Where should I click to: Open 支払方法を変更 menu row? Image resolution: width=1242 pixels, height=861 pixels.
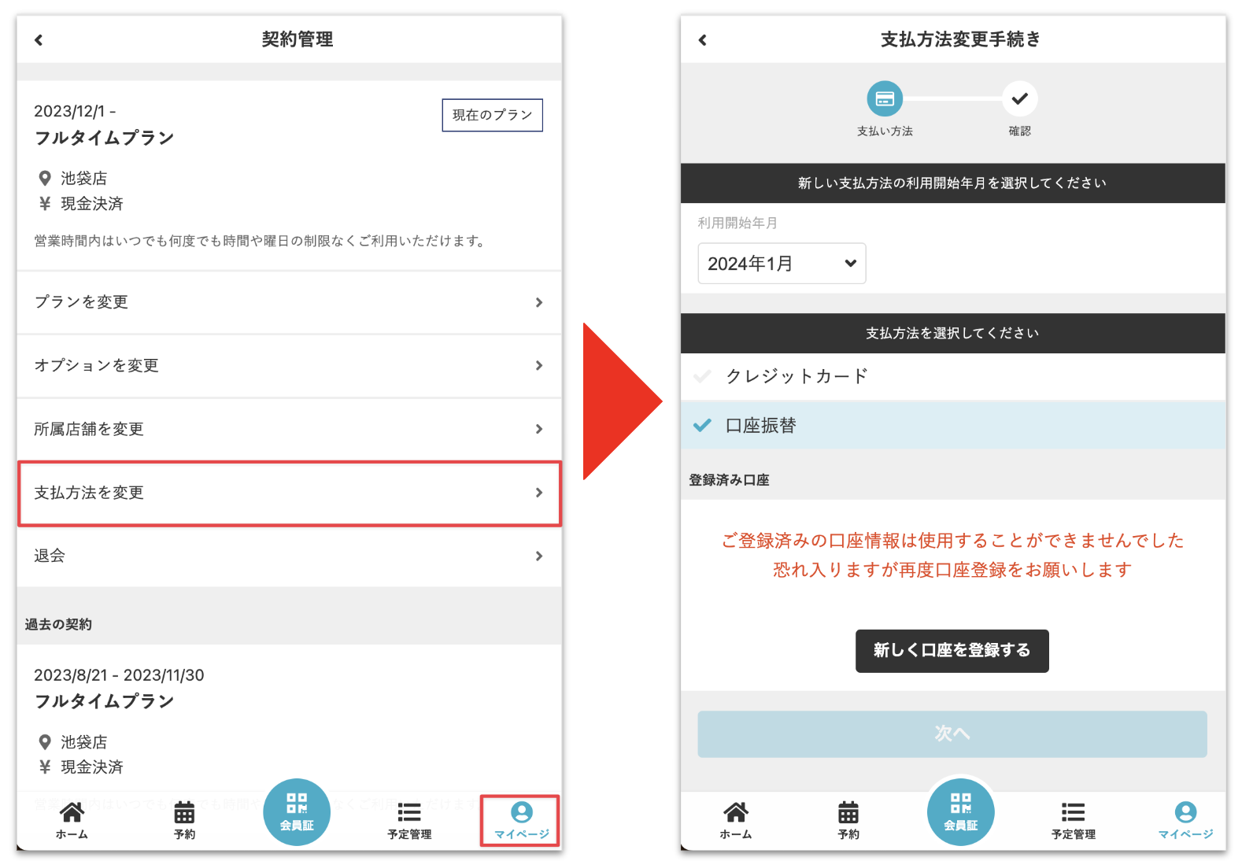[289, 493]
